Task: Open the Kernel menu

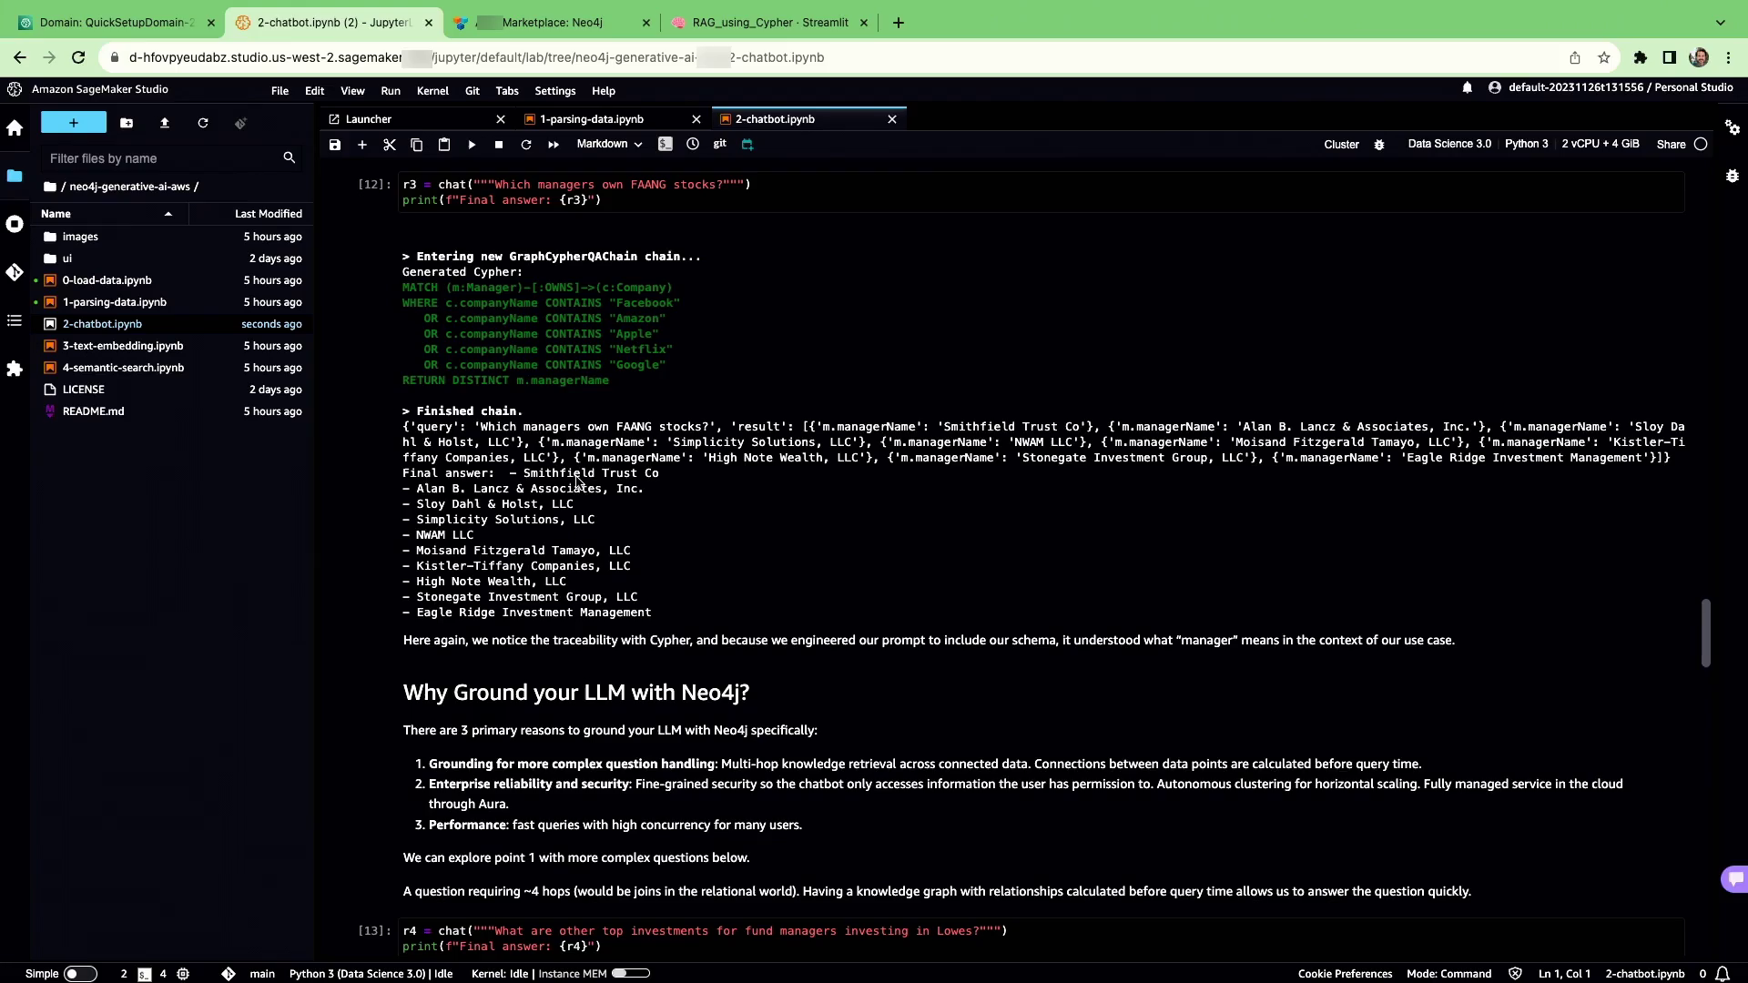Action: point(432,91)
